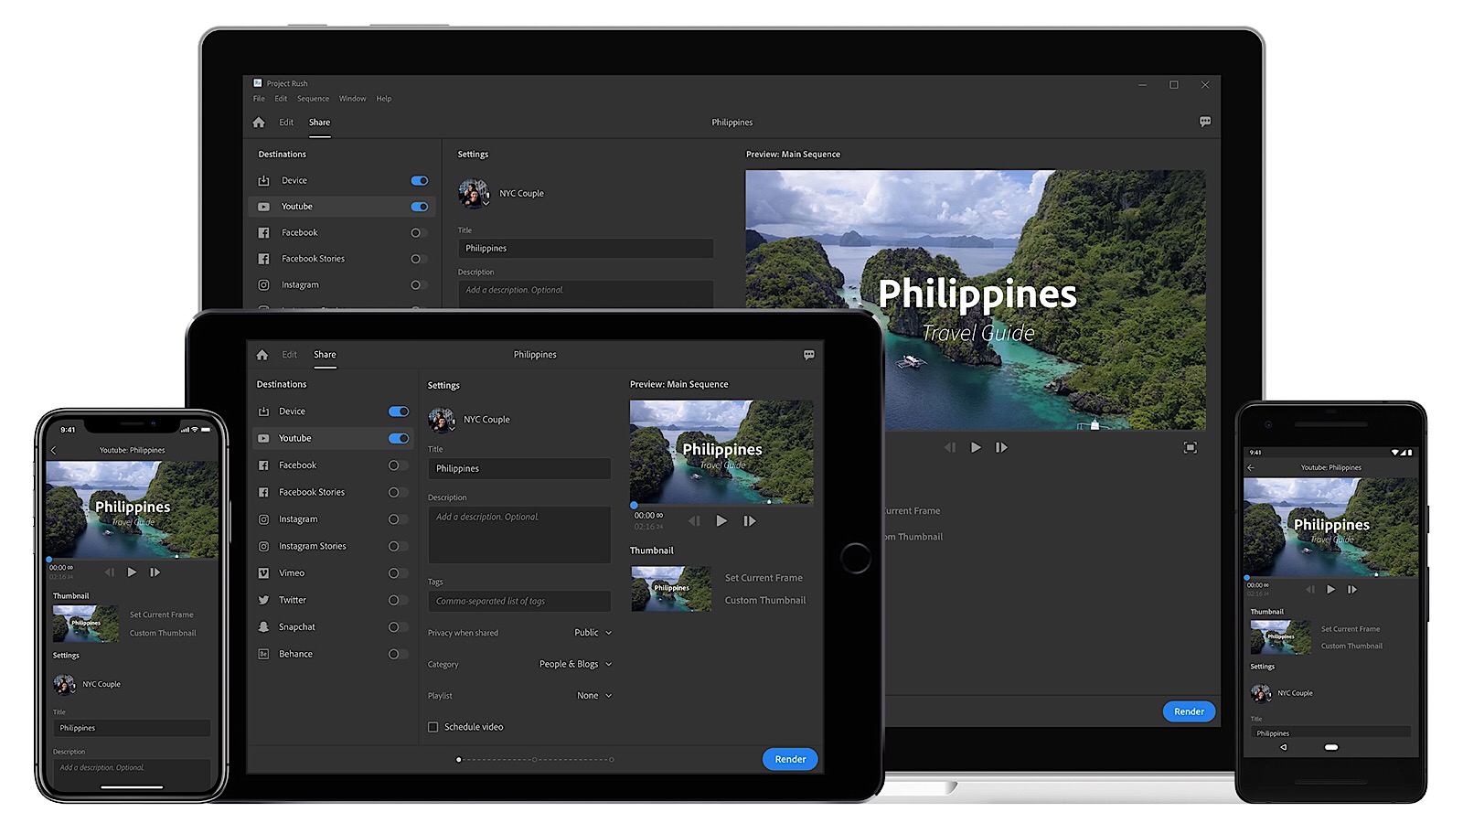This screenshot has height=823, width=1463.
Task: Play the preview on the iPhone
Action: coord(132,572)
